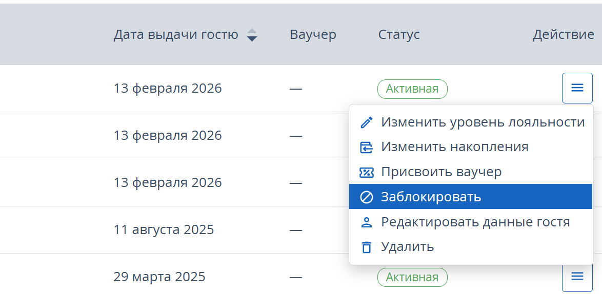Viewport: 602px width, 294px height.
Task: Click the guest person icon
Action: [367, 222]
